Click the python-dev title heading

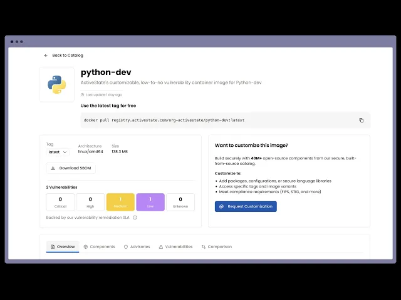(x=106, y=72)
